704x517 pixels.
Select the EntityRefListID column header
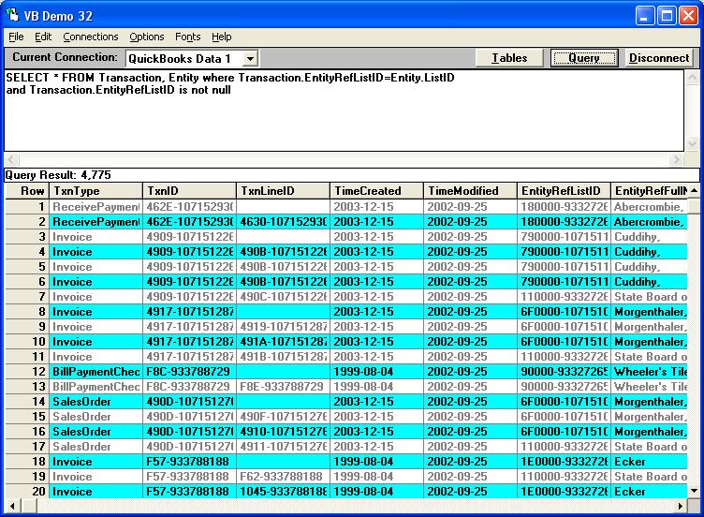[x=564, y=191]
